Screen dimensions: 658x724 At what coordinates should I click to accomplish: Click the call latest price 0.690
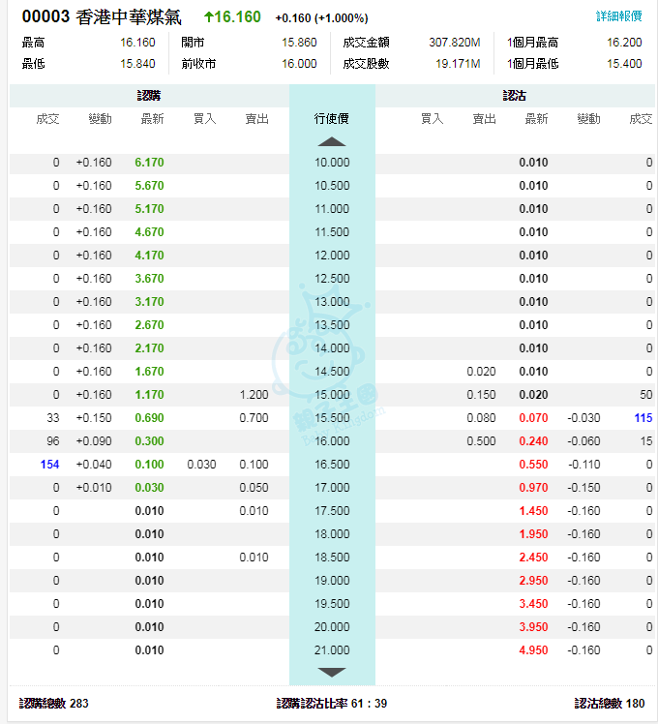point(150,418)
